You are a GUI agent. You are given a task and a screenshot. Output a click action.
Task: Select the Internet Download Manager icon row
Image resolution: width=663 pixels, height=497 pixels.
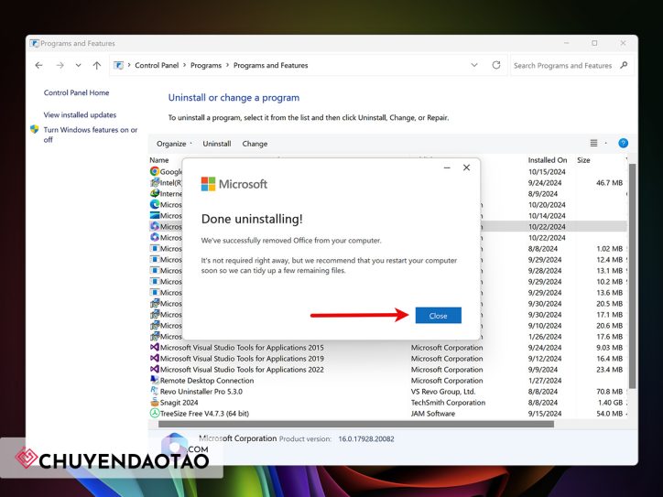pos(155,193)
